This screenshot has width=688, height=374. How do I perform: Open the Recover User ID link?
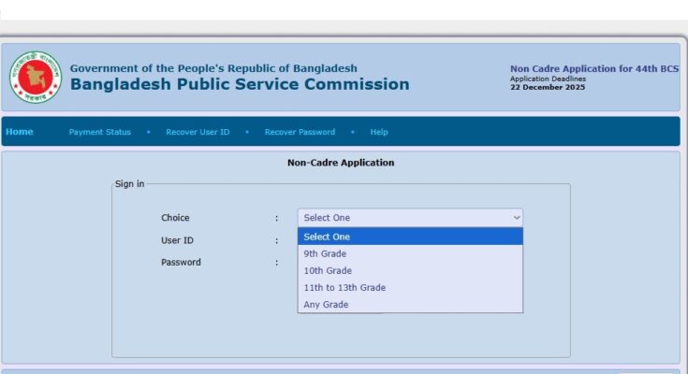(x=198, y=133)
